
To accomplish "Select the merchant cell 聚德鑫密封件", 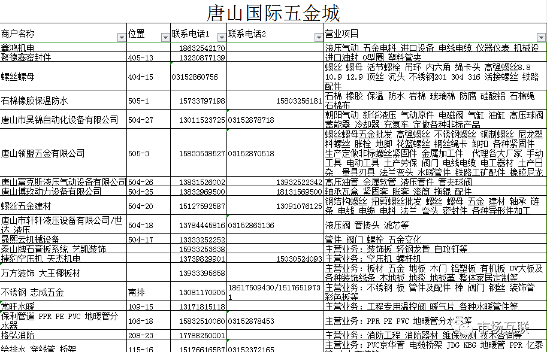I will tap(63, 57).
